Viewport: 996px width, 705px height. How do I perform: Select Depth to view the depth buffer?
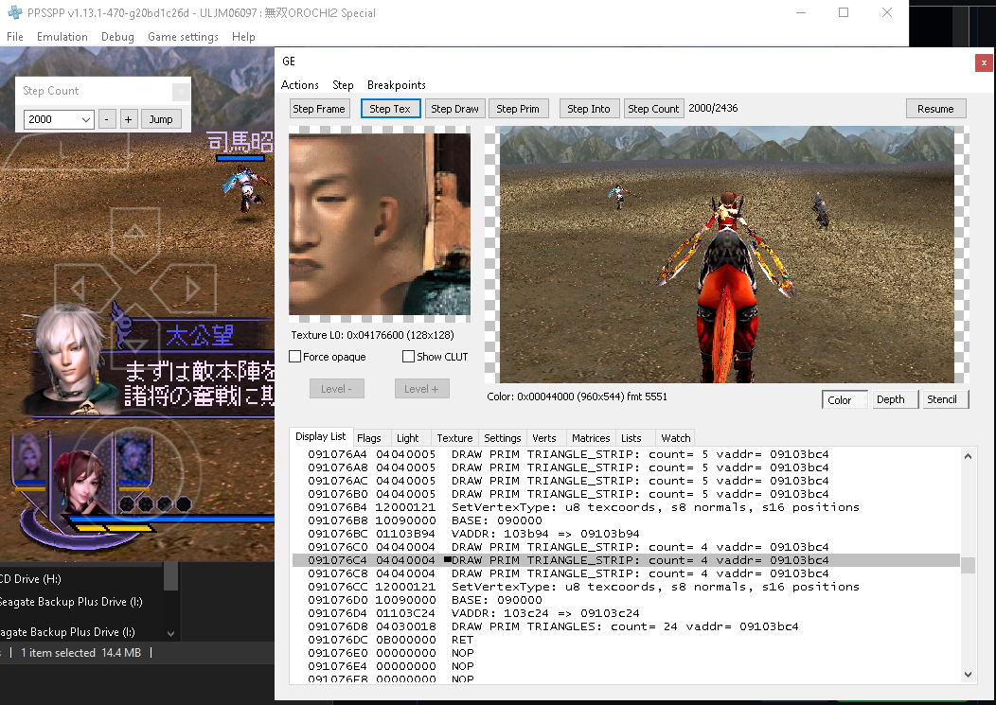click(x=894, y=398)
